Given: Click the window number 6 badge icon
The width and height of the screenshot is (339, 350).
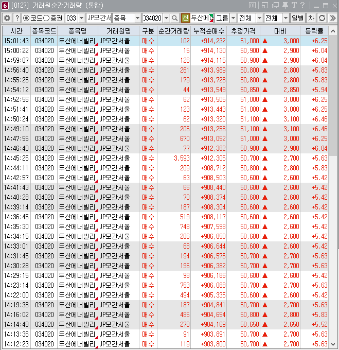Looking at the screenshot, I should coord(5,6).
